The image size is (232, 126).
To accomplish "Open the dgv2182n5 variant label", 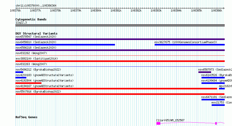I will [225, 86].
